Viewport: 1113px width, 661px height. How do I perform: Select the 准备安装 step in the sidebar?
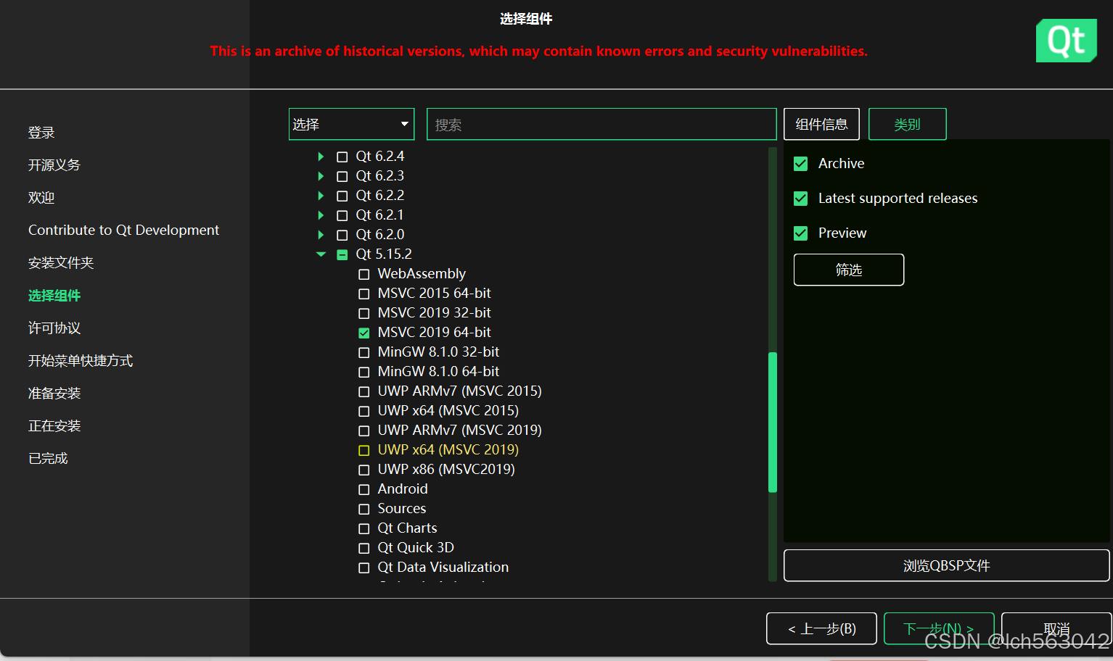54,394
